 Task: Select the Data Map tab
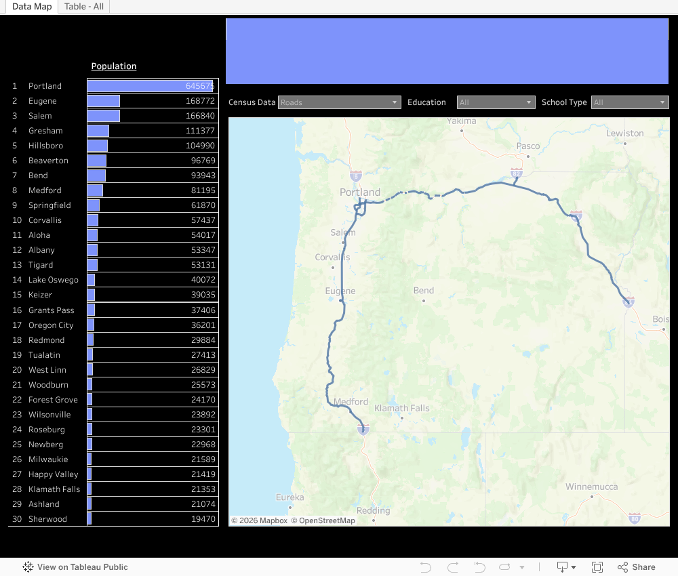pyautogui.click(x=32, y=6)
